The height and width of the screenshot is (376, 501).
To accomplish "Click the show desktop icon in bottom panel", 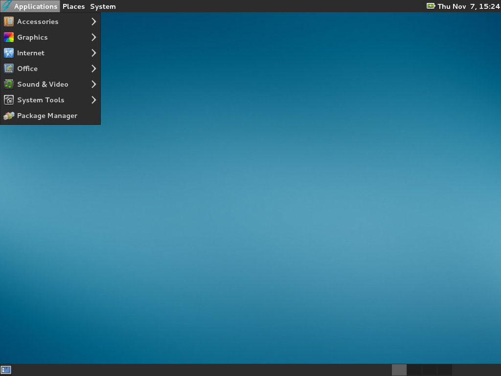I will coord(6,370).
